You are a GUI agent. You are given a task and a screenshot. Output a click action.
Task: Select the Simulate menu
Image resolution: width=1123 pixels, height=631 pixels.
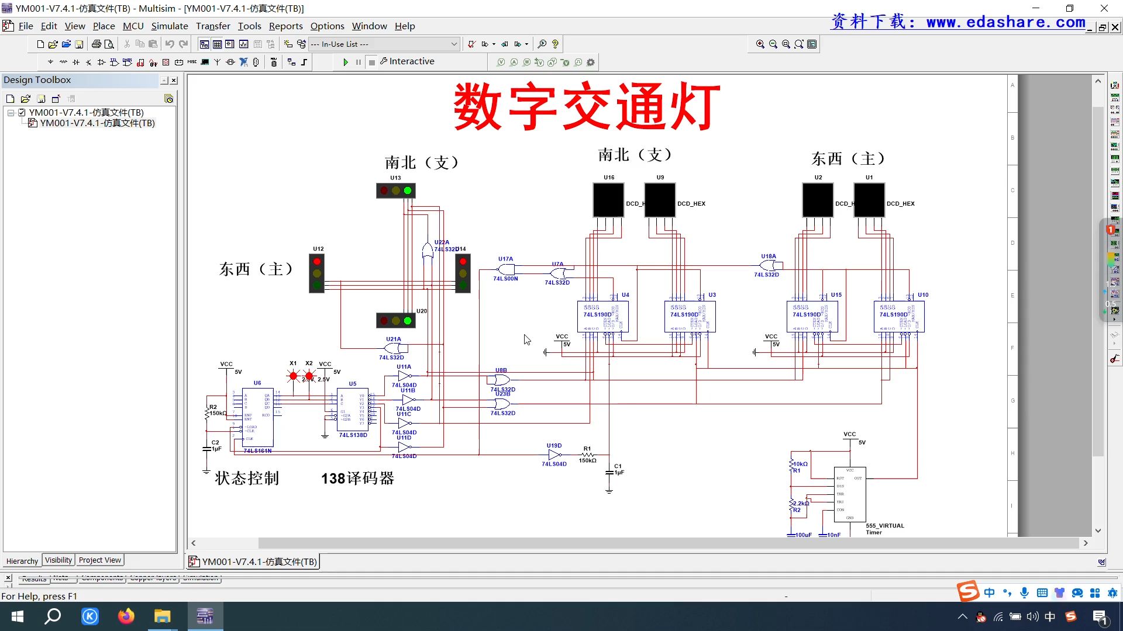tap(168, 26)
